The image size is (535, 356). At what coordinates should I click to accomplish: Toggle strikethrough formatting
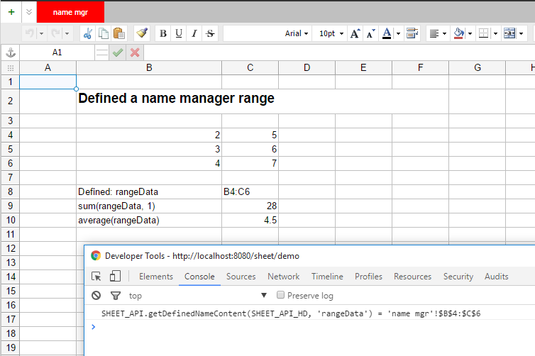[x=210, y=33]
